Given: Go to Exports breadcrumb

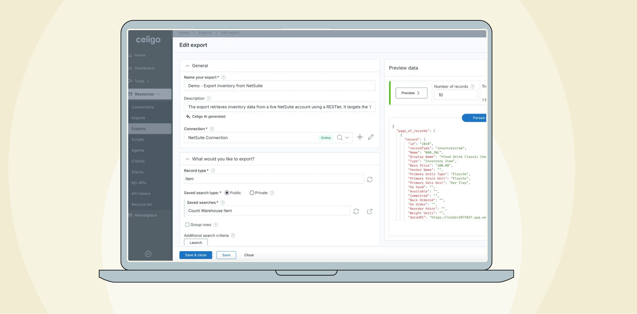Looking at the screenshot, I should point(205,33).
